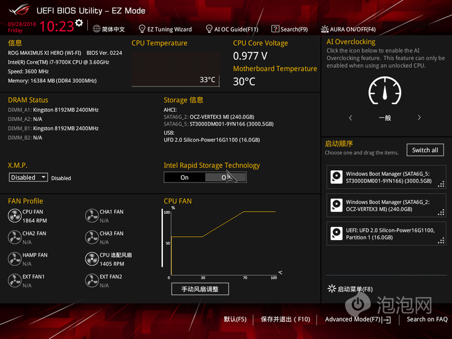The height and width of the screenshot is (339, 452).
Task: Click the AI Overclocking gauge icon
Action: tap(385, 91)
